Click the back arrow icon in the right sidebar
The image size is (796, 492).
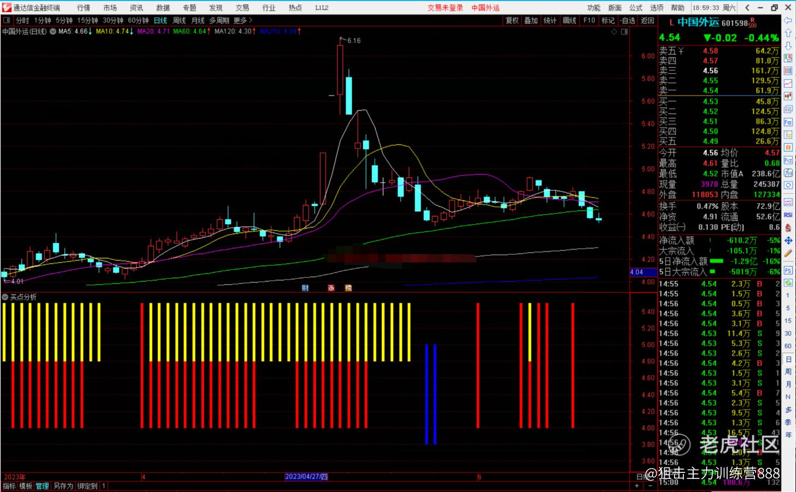click(788, 21)
